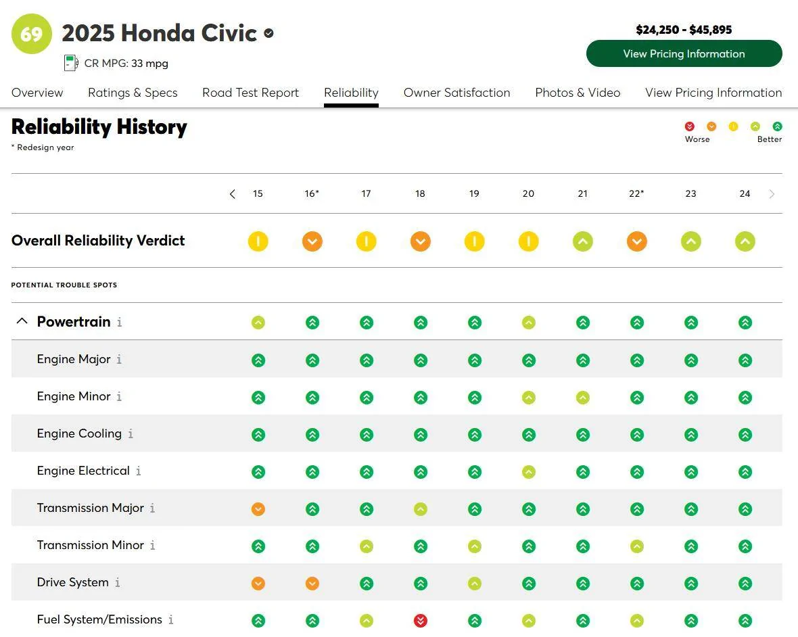Click the fuel pump icon beside CR MPG
This screenshot has width=798, height=637.
pyautogui.click(x=71, y=63)
